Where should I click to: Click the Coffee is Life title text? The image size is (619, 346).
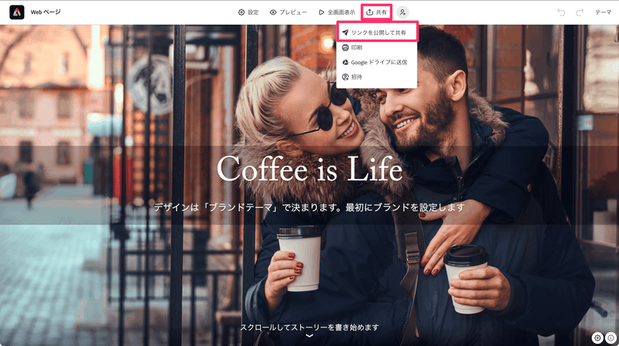click(309, 169)
